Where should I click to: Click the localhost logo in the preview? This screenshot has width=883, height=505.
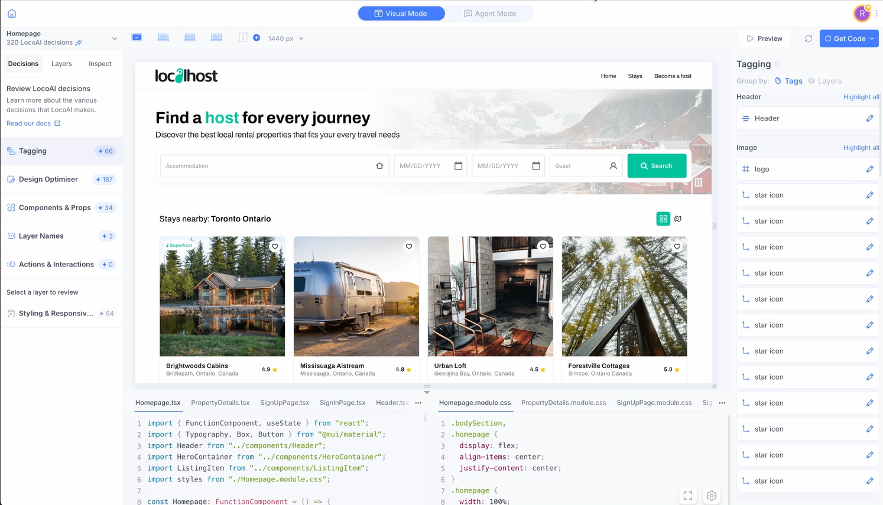coord(186,76)
